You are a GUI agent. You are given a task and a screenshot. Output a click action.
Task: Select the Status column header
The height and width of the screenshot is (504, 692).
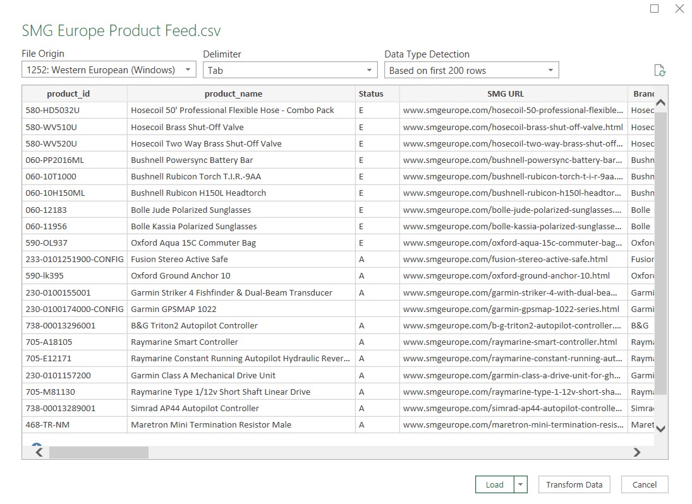tap(377, 94)
